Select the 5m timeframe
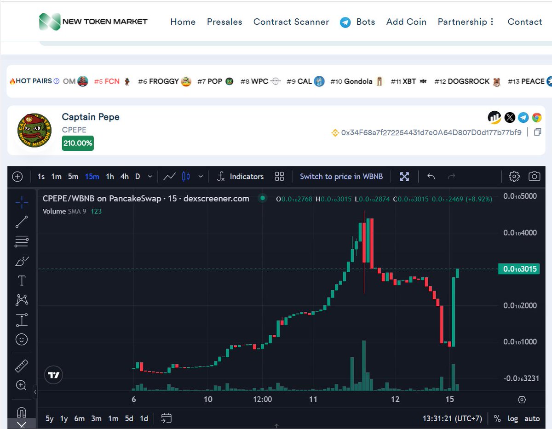Screen dimensions: 552x429 pos(73,177)
